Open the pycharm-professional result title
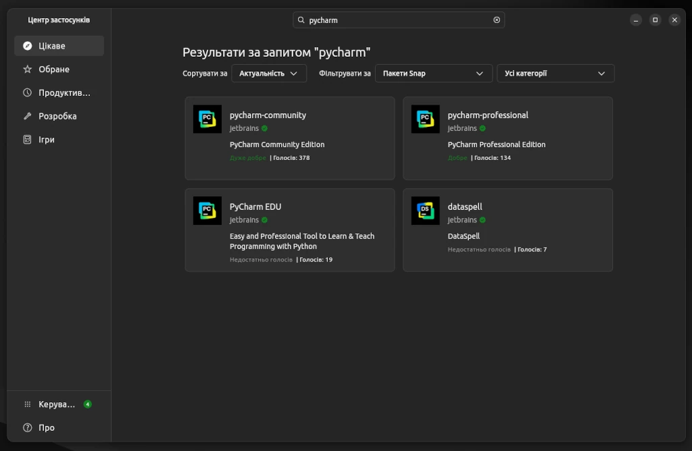 coord(488,115)
